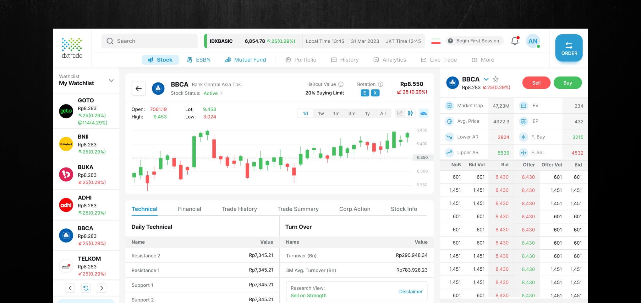Open the Analytics section

coord(390,60)
